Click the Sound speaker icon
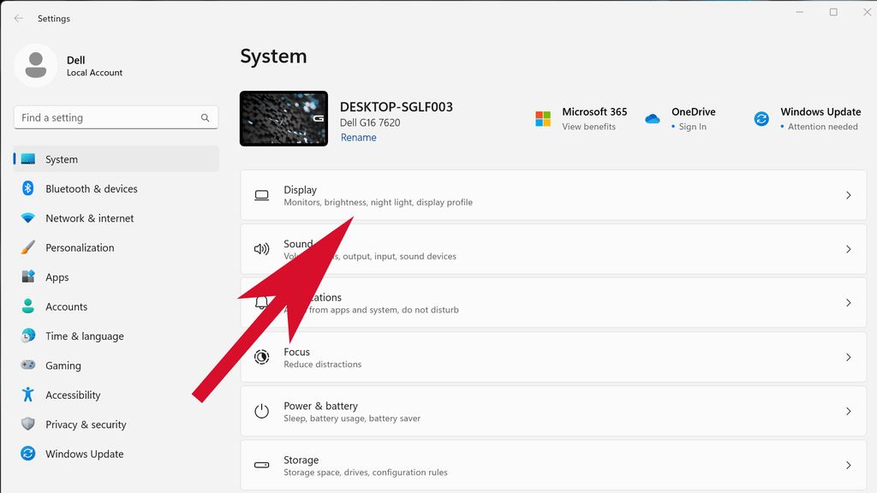The height and width of the screenshot is (493, 877). point(261,249)
